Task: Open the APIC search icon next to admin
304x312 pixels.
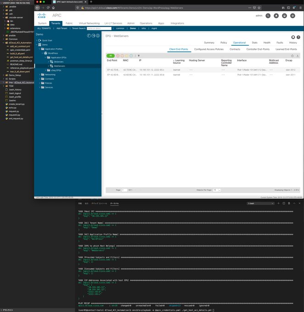Action: 268,16
